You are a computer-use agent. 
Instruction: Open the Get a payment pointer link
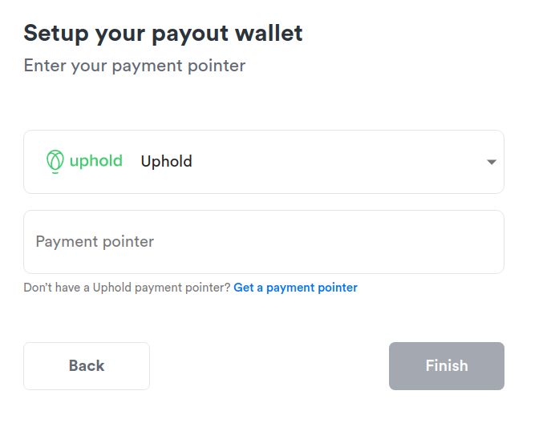pos(295,288)
